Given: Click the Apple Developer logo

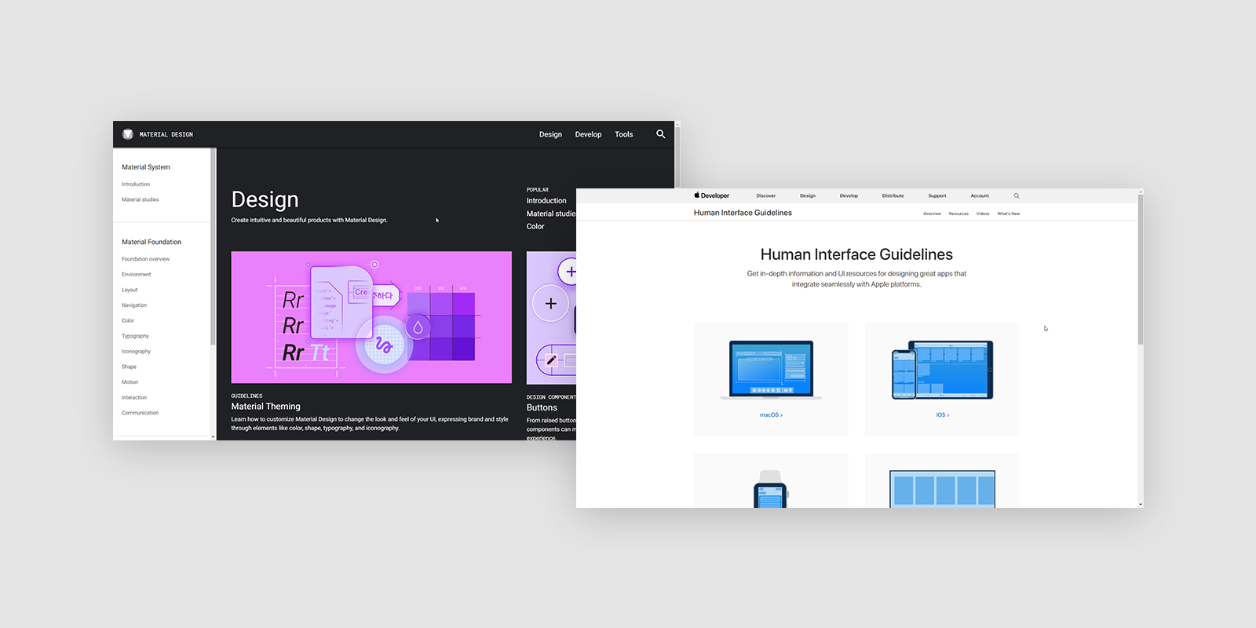Looking at the screenshot, I should tap(712, 195).
